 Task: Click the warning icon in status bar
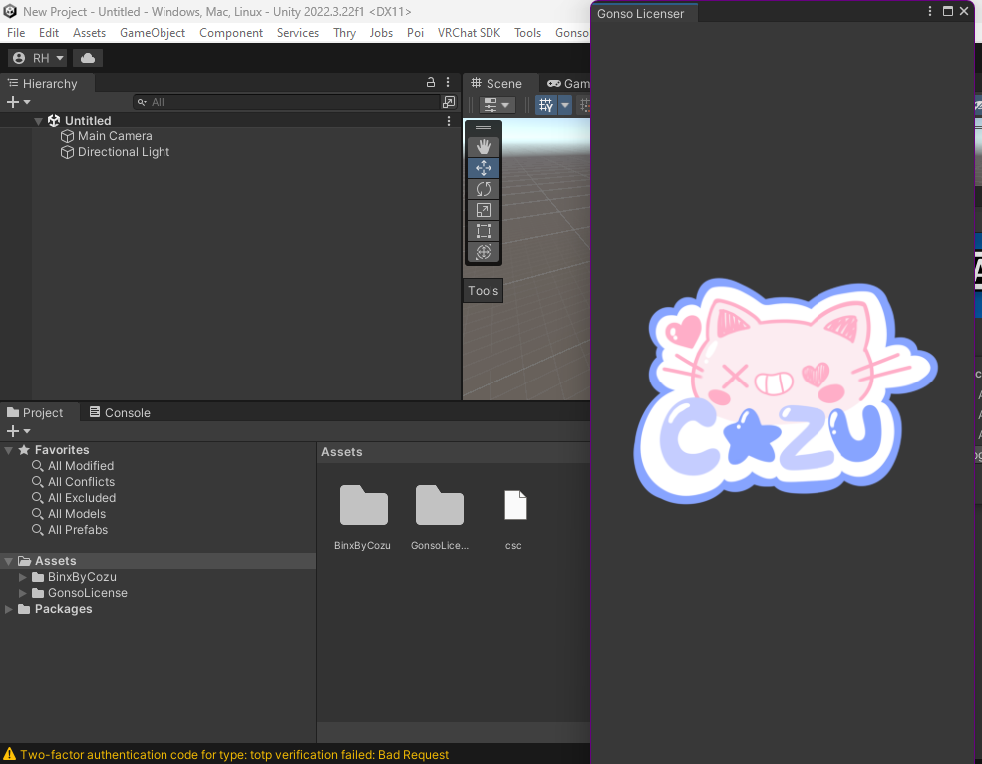tap(9, 755)
